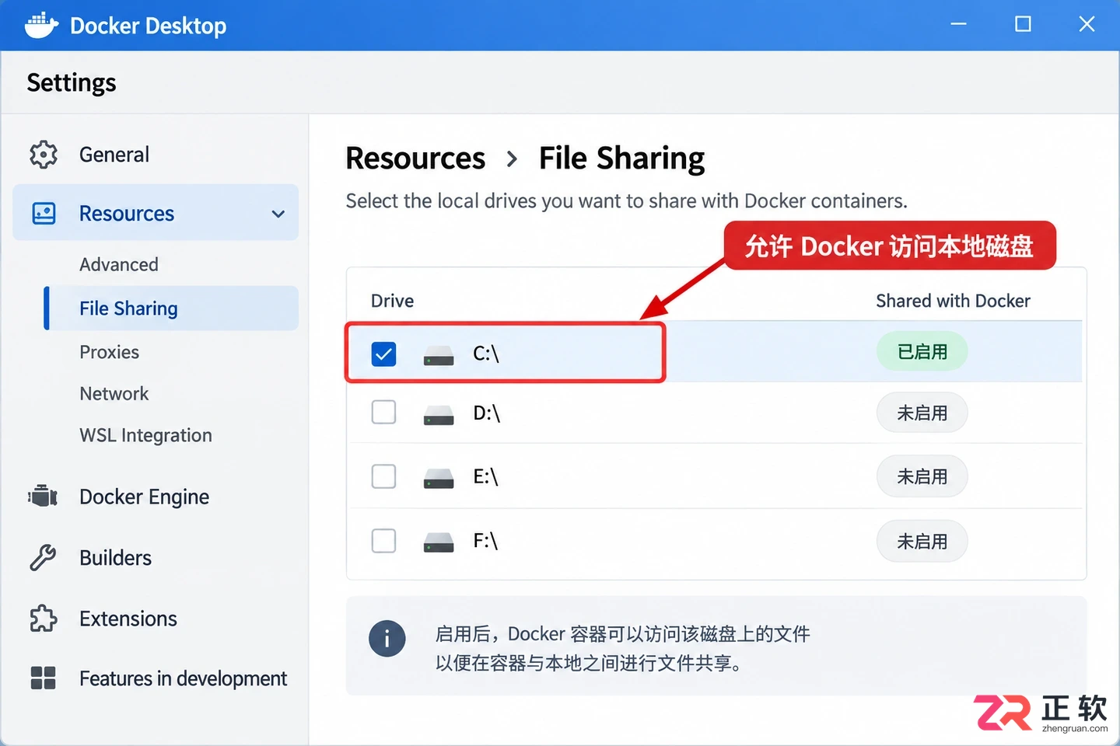
Task: Click the E:\ drive label
Action: tap(485, 476)
